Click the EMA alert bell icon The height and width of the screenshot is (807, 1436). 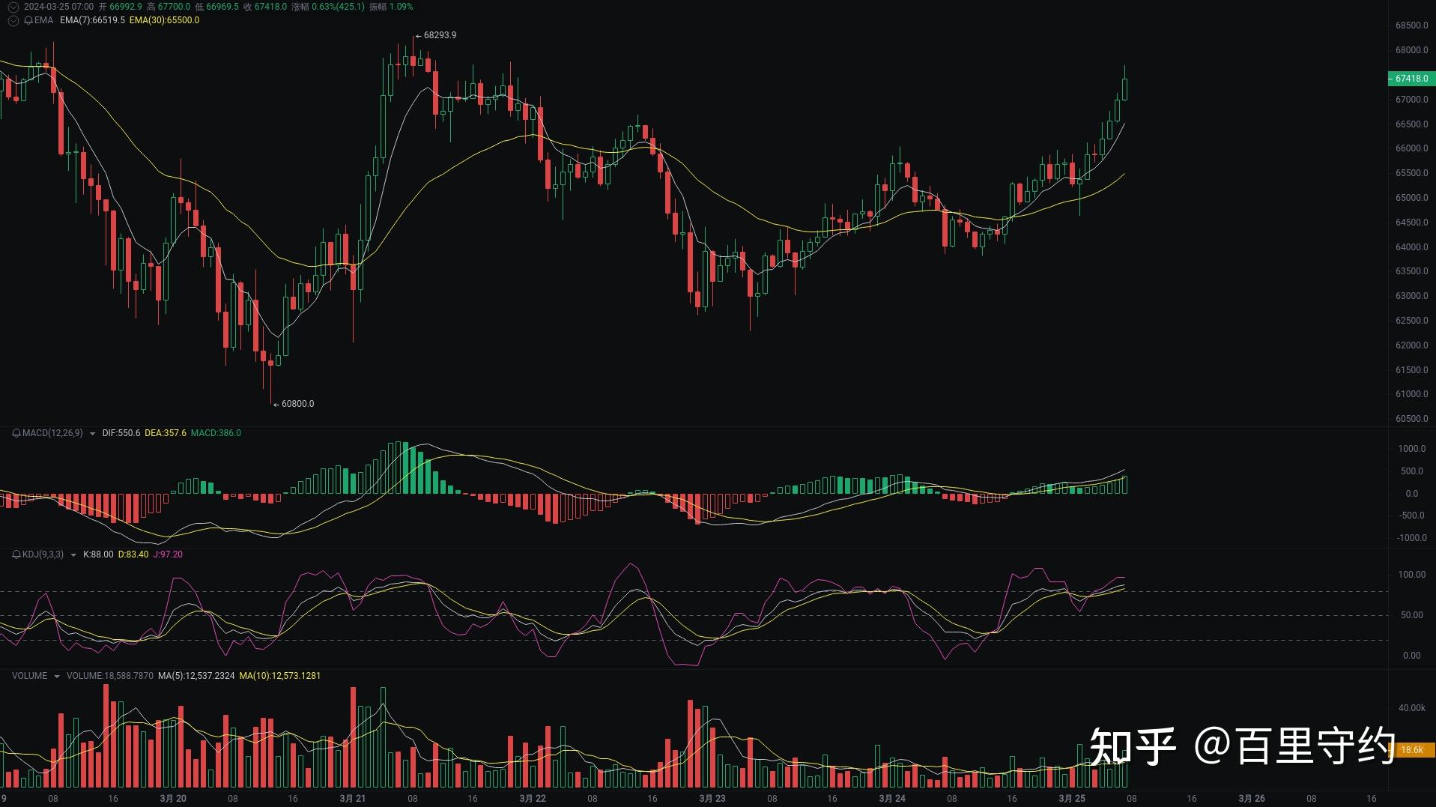coord(28,20)
